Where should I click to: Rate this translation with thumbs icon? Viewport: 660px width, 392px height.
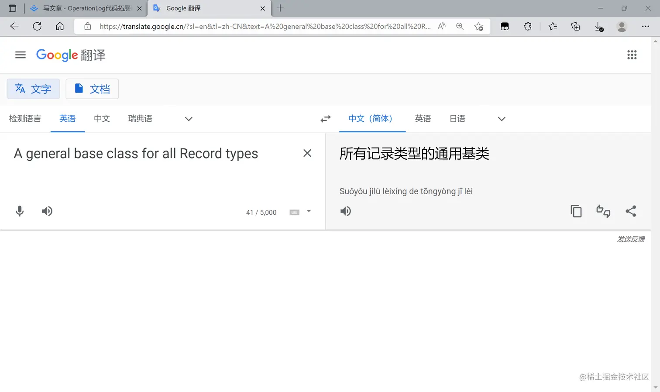[x=603, y=211]
